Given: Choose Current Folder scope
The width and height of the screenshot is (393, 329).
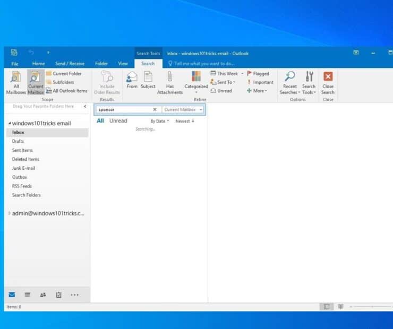Looking at the screenshot, I should [64, 74].
